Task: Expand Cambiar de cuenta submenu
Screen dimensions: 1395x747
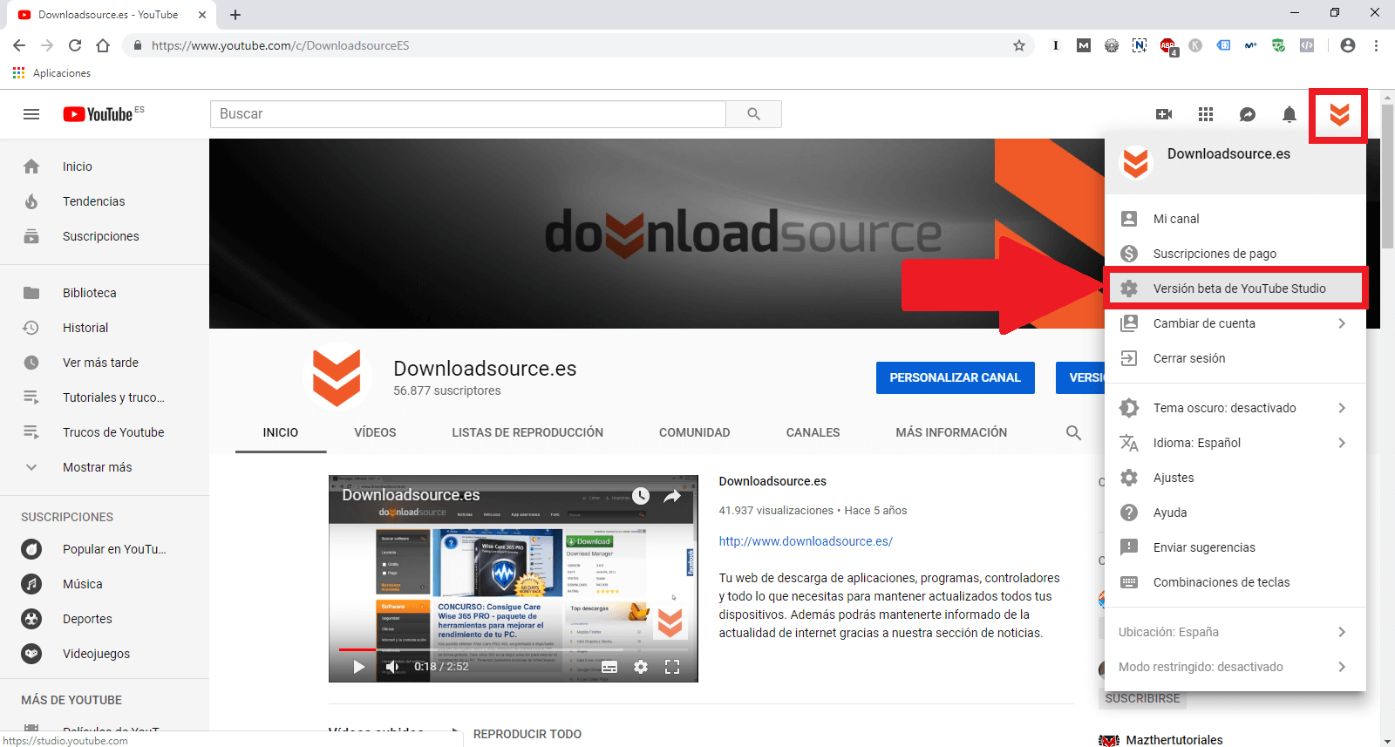Action: click(1235, 323)
